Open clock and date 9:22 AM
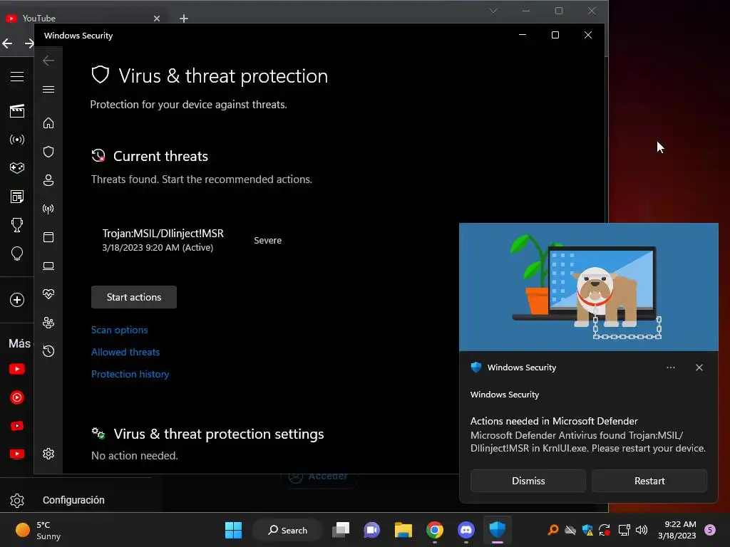730x547 pixels. click(x=677, y=530)
